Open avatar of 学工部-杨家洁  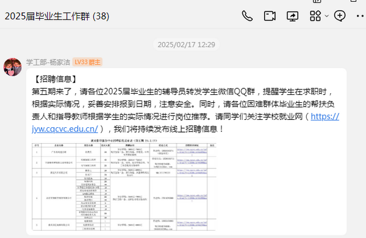[13, 67]
